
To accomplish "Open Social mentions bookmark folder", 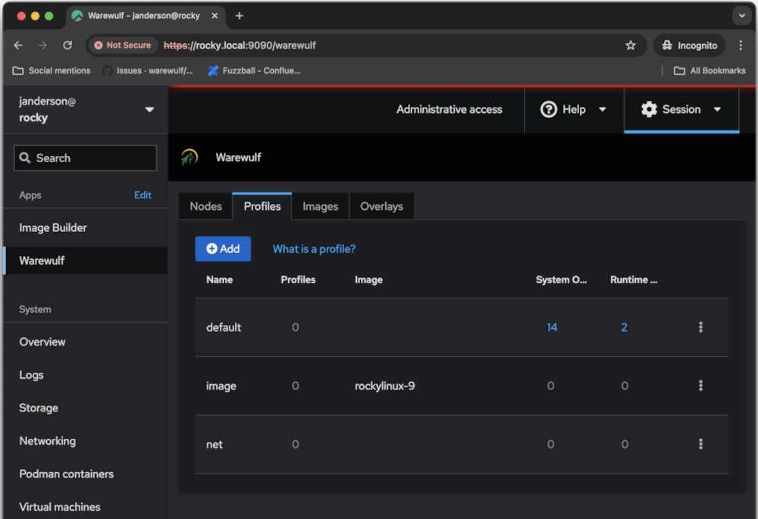I will click(x=52, y=70).
